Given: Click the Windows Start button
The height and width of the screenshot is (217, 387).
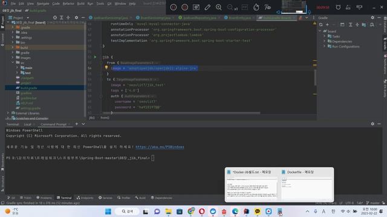Looking at the screenshot, I should 108,212.
